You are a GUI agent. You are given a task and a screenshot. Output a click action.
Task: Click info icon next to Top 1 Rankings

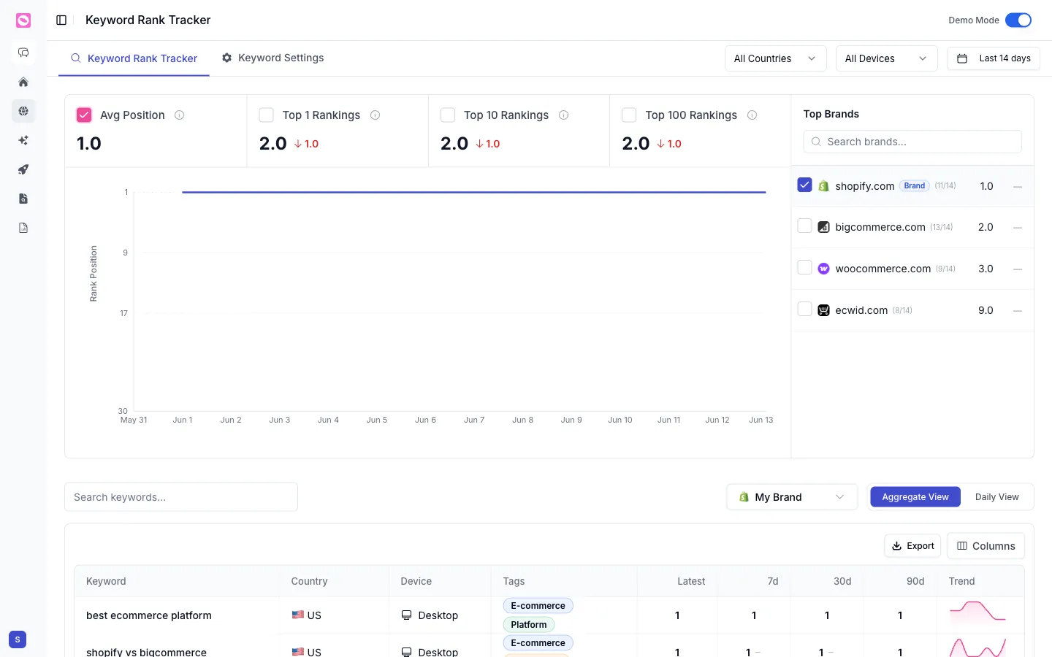(x=376, y=115)
